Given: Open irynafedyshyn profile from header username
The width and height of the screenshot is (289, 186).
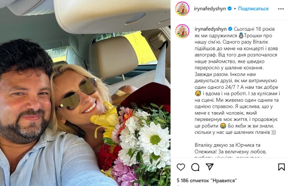Looking at the screenshot, I should tap(210, 9).
